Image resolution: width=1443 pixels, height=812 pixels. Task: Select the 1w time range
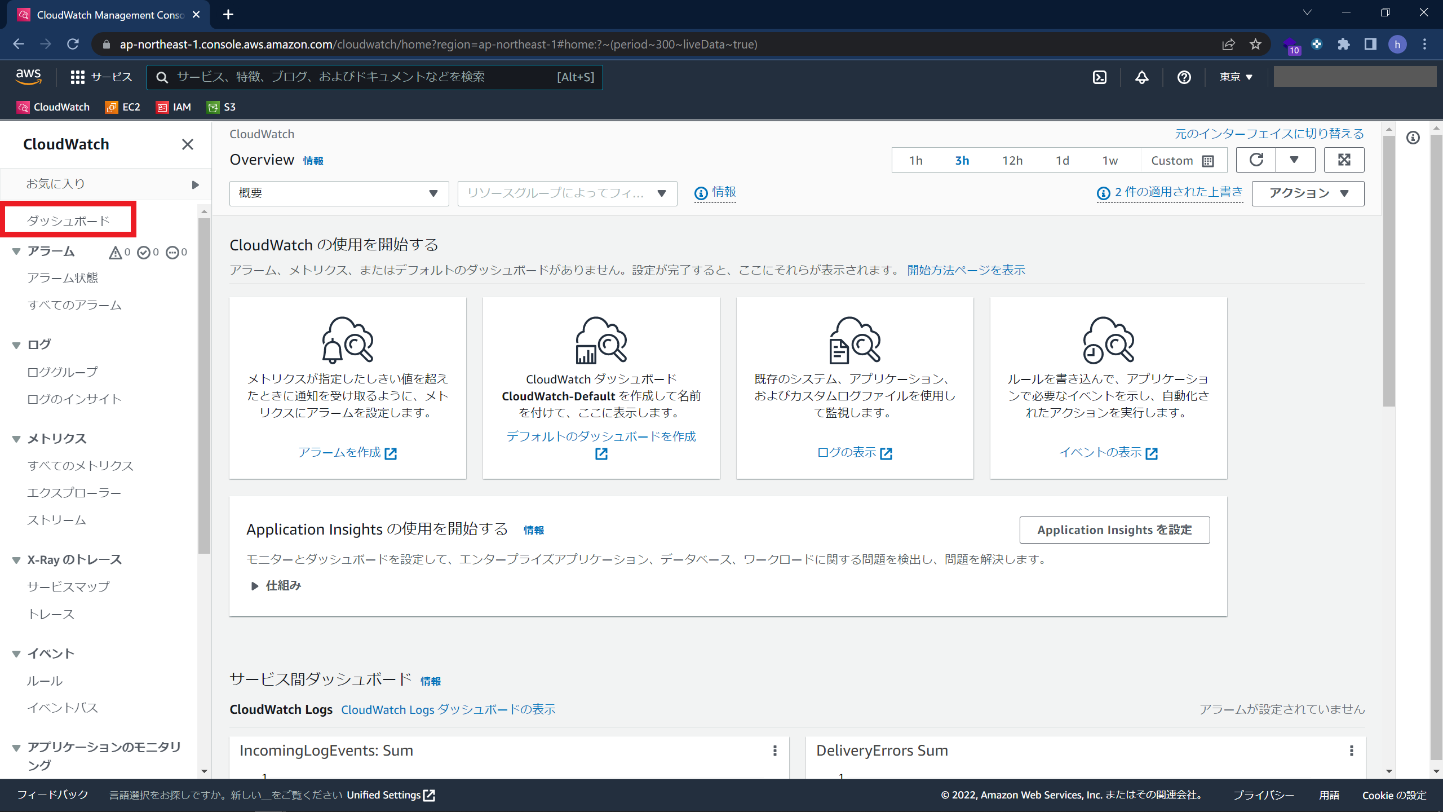click(x=1110, y=161)
